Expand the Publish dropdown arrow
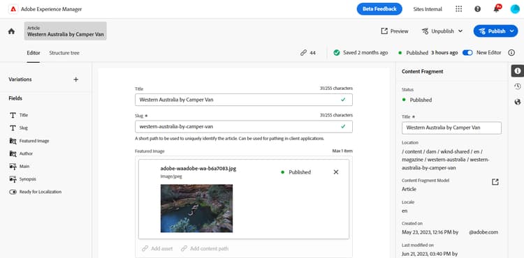Image resolution: width=524 pixels, height=258 pixels. (x=511, y=31)
